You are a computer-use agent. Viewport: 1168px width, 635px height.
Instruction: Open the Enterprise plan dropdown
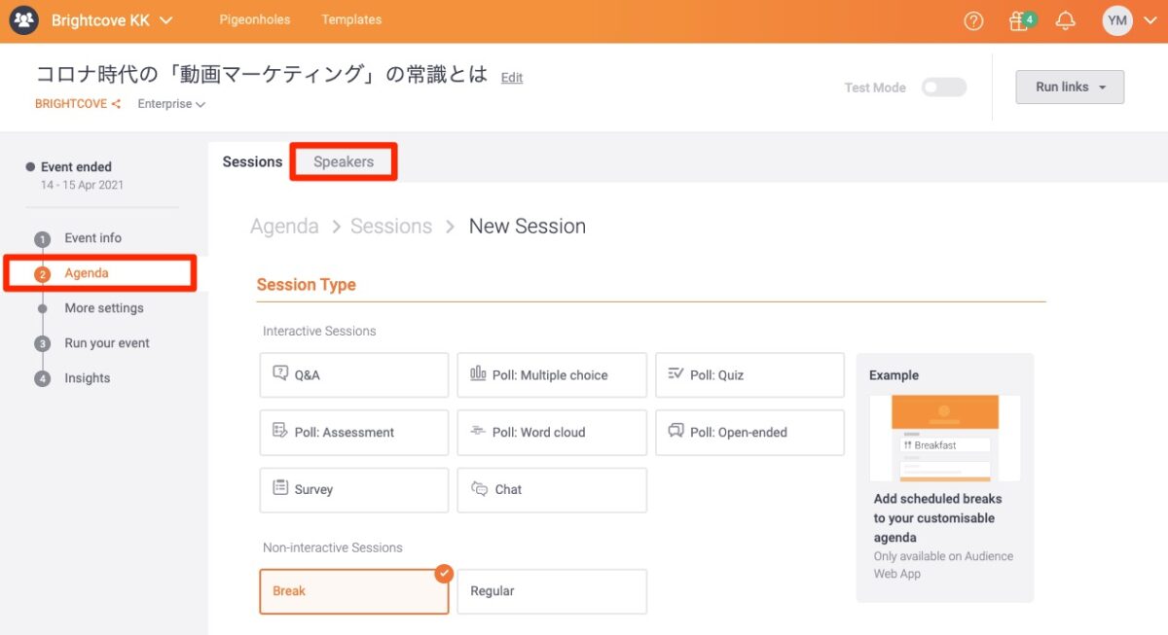point(171,104)
